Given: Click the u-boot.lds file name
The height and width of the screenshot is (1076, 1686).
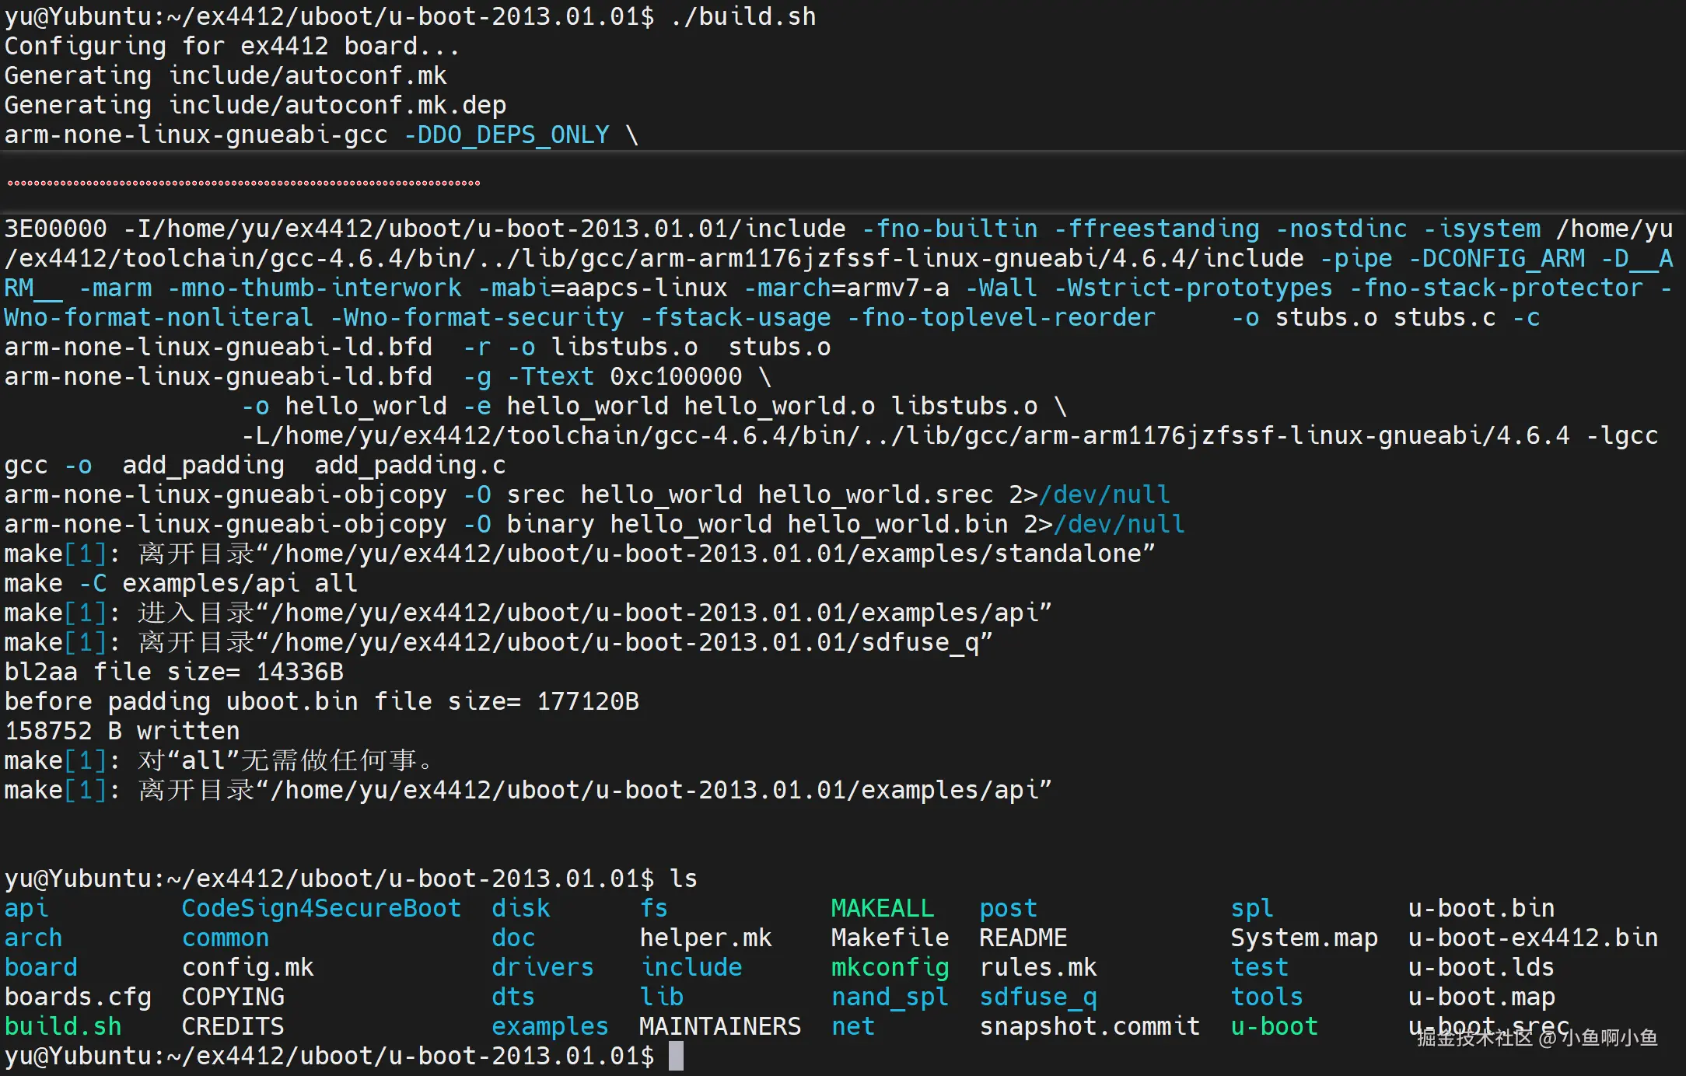Looking at the screenshot, I should point(1481,967).
